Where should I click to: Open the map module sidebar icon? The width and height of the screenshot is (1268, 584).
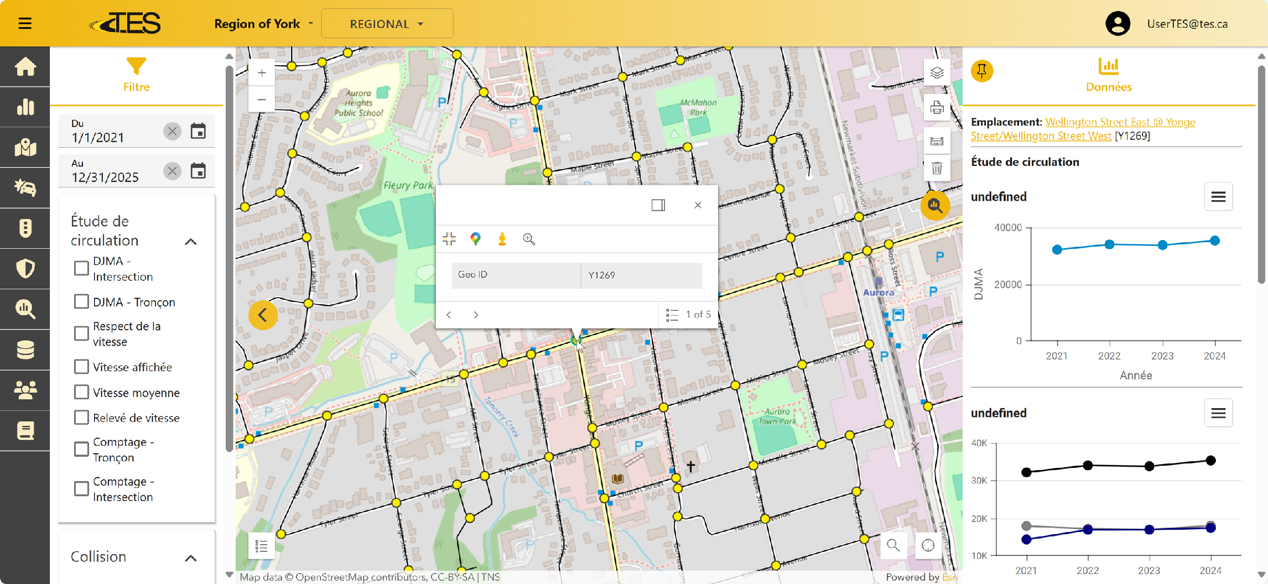click(25, 148)
